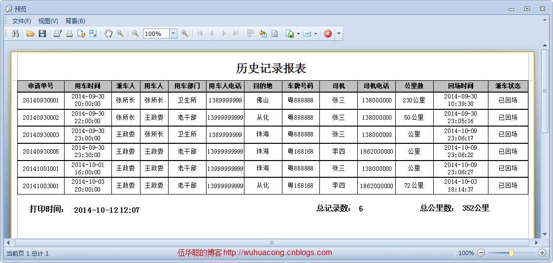Image resolution: width=553 pixels, height=263 pixels.
Task: Click the Multiple Pages layout icon
Action: click(x=251, y=34)
